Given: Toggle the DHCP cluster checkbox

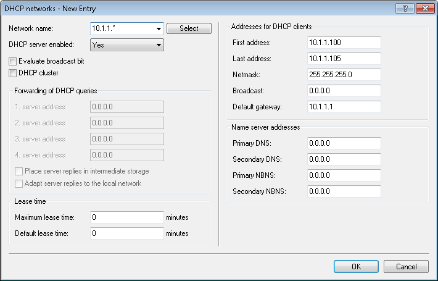Looking at the screenshot, I should point(13,73).
